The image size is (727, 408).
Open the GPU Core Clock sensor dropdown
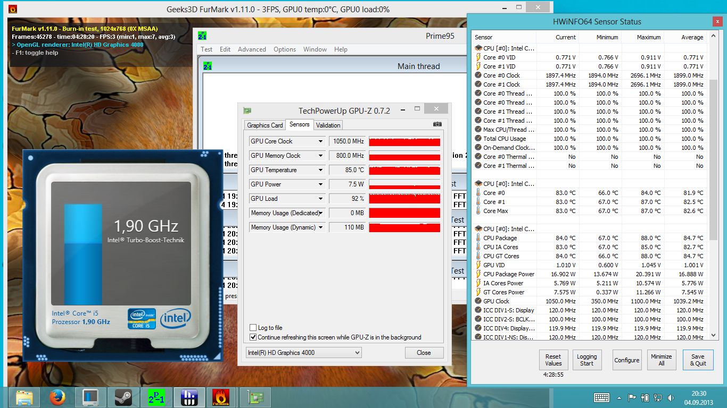321,141
